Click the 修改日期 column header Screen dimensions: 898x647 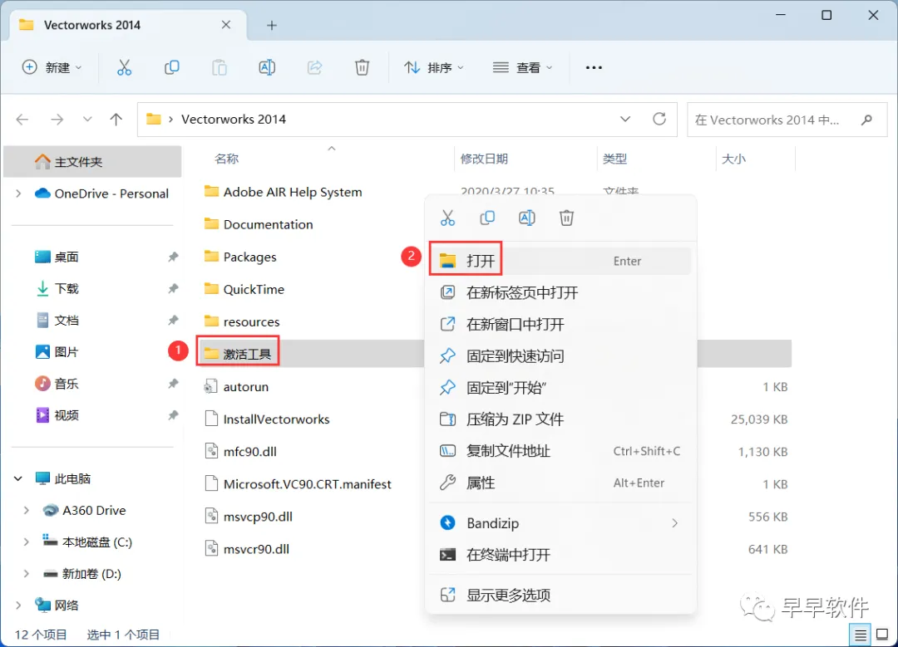point(484,159)
